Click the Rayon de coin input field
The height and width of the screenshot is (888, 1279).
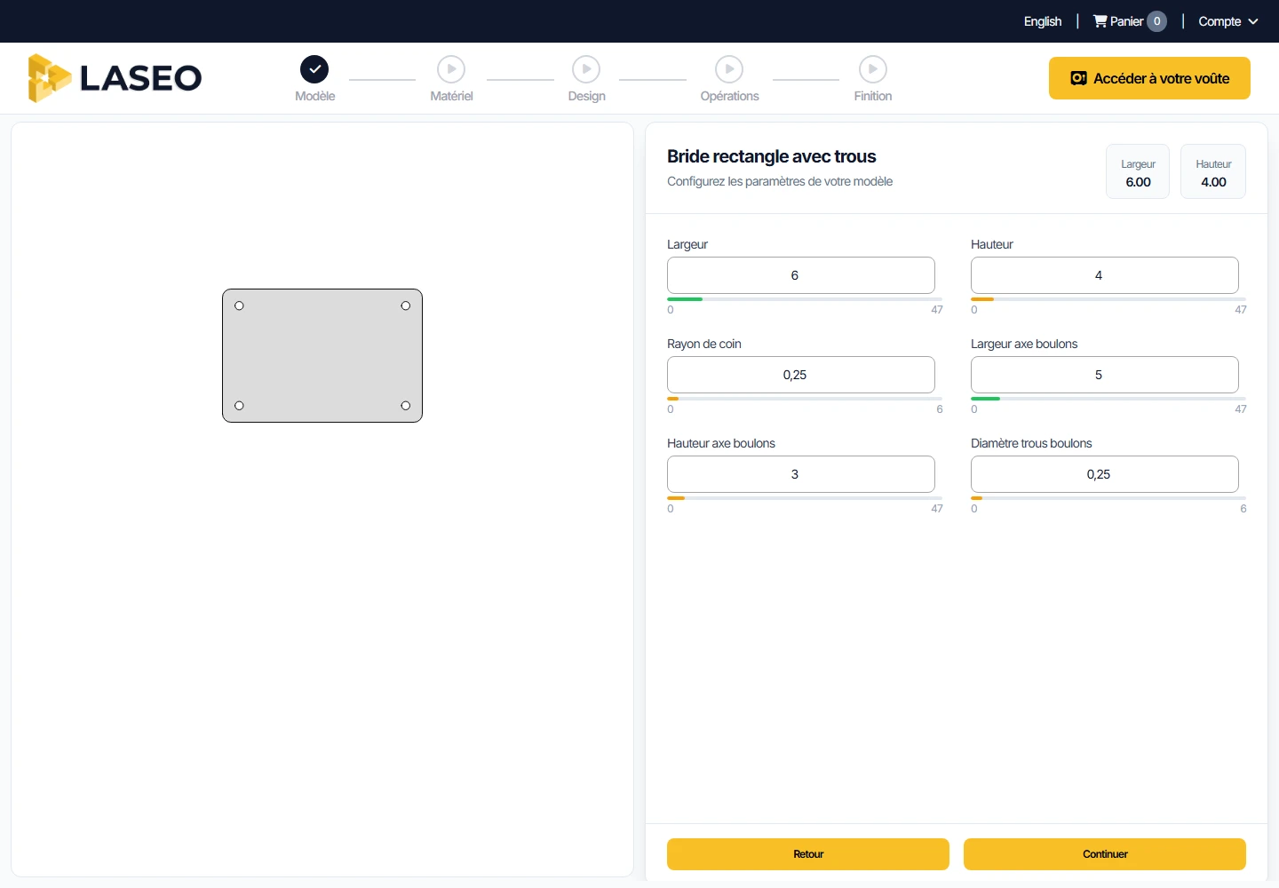point(801,375)
